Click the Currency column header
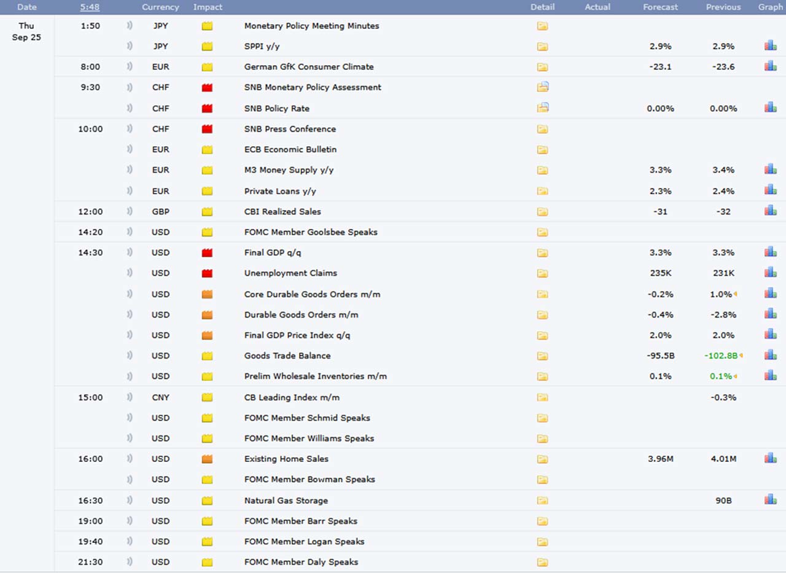The width and height of the screenshot is (786, 573). point(160,7)
